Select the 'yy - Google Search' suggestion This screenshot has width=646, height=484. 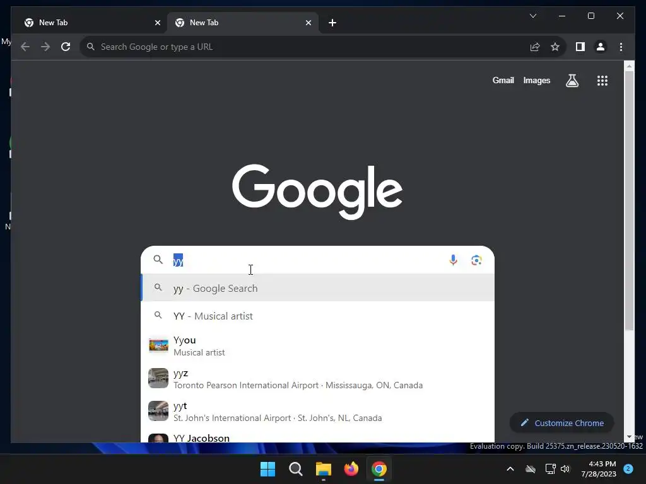(x=318, y=288)
